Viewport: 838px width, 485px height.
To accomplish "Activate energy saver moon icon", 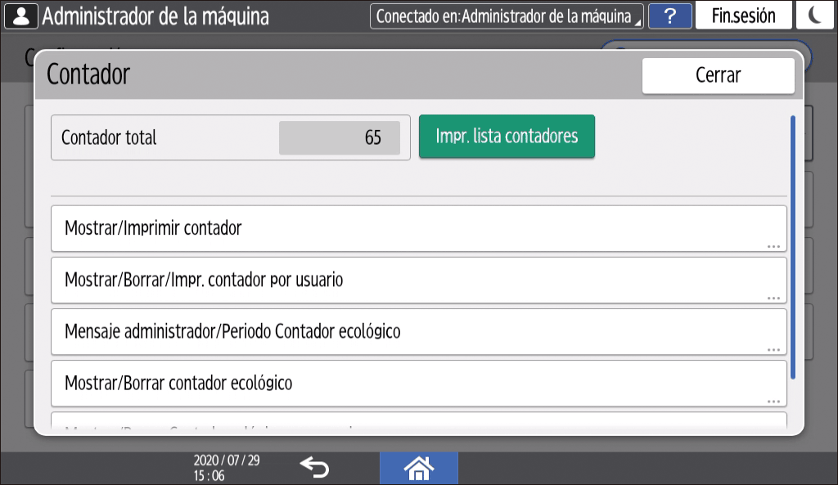I will click(x=815, y=16).
